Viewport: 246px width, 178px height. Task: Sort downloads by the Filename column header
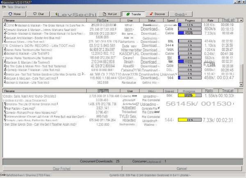[x=45, y=20]
